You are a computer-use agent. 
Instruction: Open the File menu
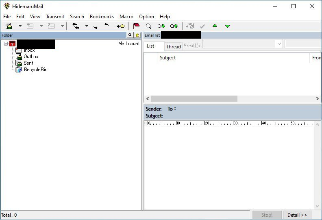coord(7,17)
